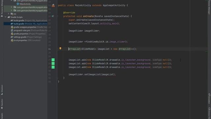Expand the package folder directly under MainActivity
Image resolution: width=211 pixels, height=119 pixels.
[12, 7]
